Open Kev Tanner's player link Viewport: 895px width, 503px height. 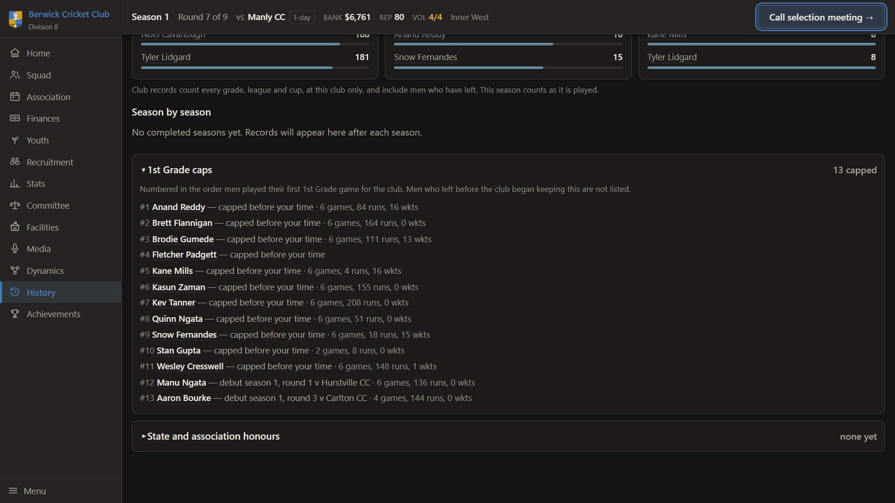[x=173, y=303]
